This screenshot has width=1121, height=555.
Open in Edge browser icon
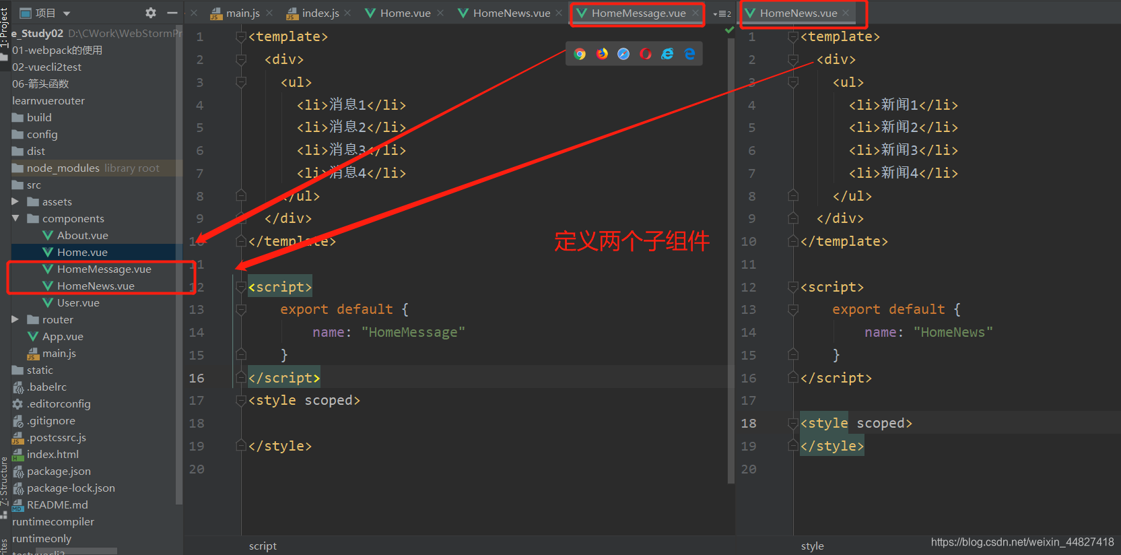click(x=689, y=54)
